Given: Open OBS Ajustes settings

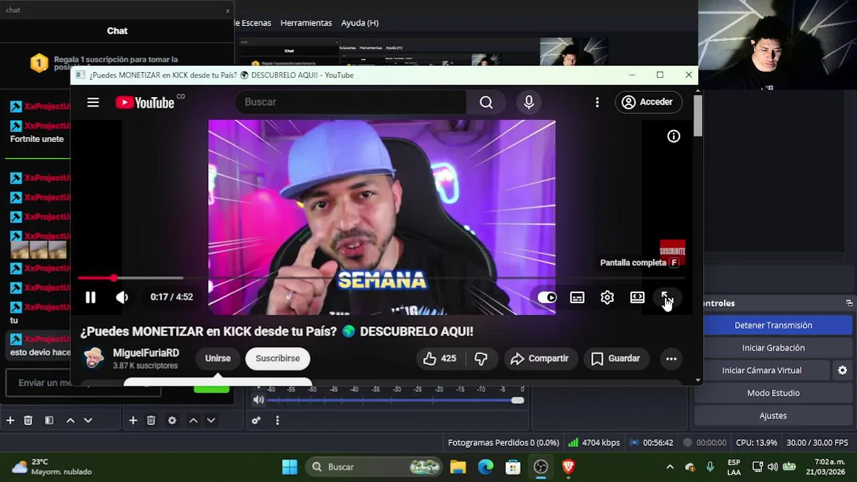Looking at the screenshot, I should point(773,416).
